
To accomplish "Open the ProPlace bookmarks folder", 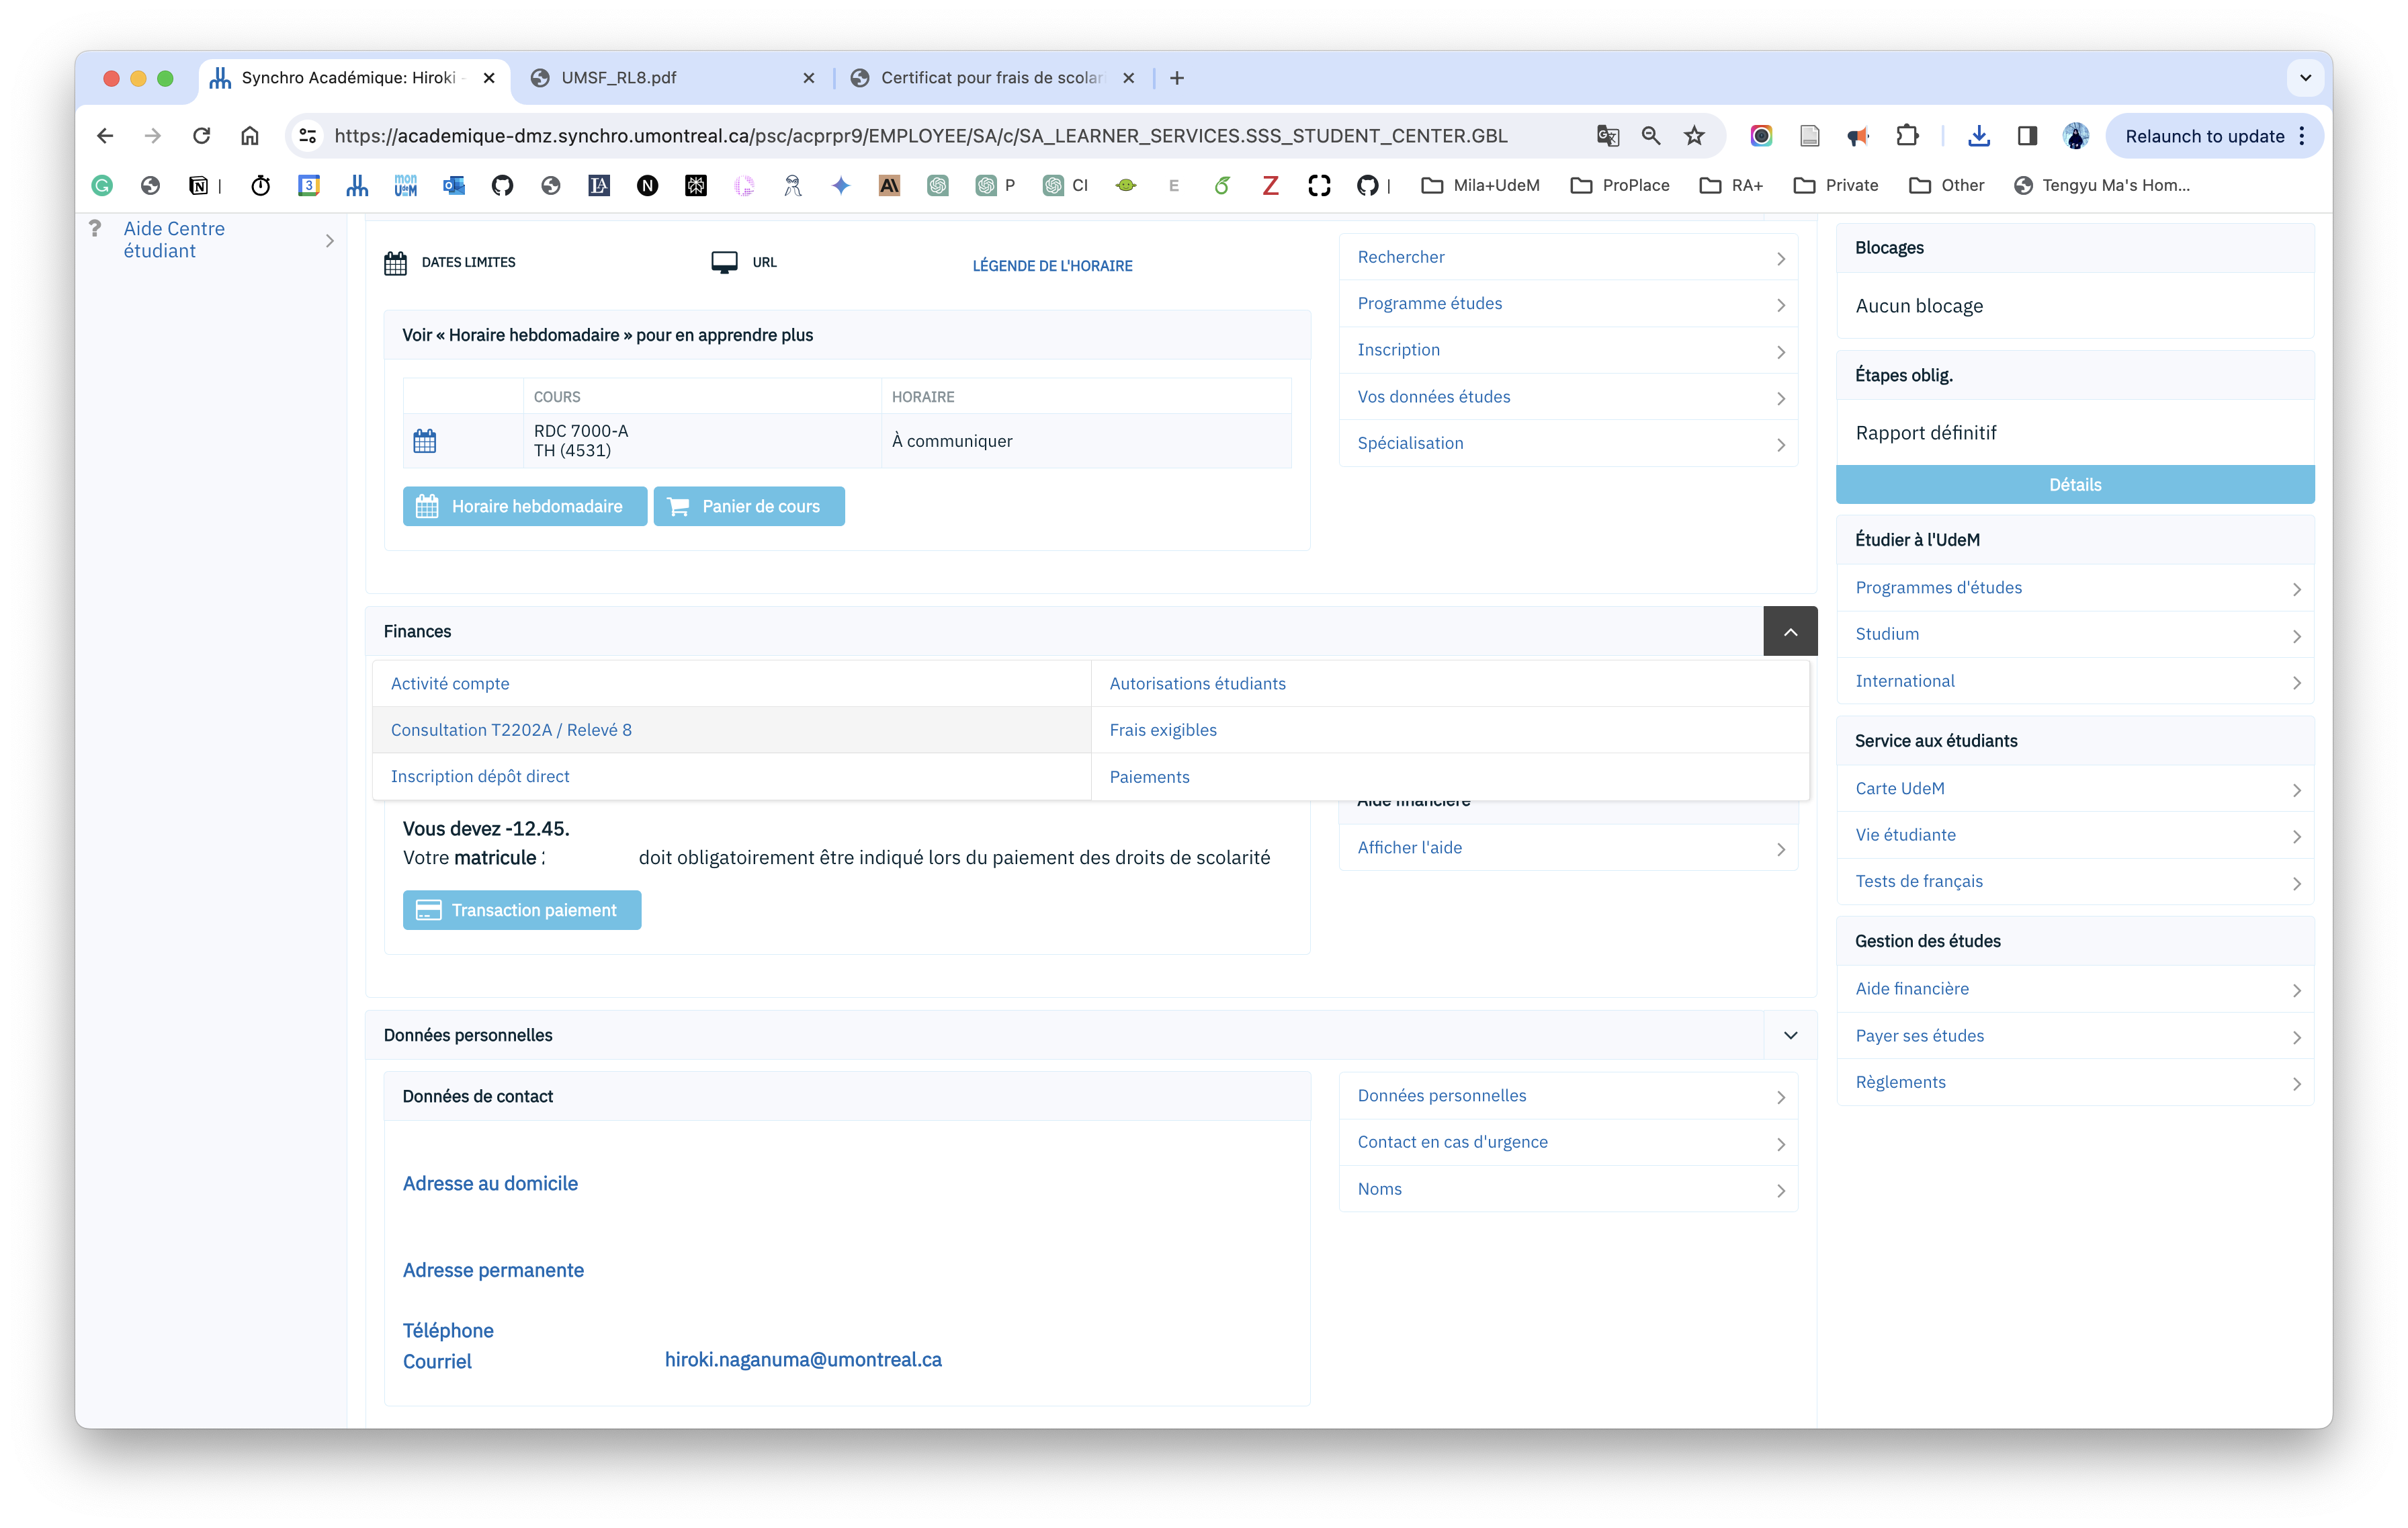I will (x=1620, y=185).
